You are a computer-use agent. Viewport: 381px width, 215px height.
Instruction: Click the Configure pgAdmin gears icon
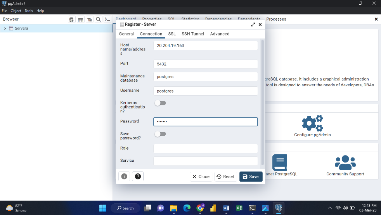pos(312,123)
